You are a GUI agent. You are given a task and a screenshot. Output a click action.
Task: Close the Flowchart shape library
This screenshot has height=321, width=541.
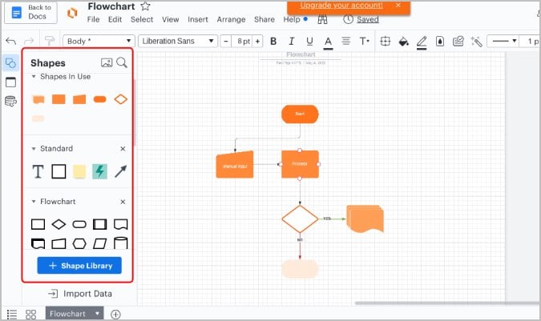123,202
